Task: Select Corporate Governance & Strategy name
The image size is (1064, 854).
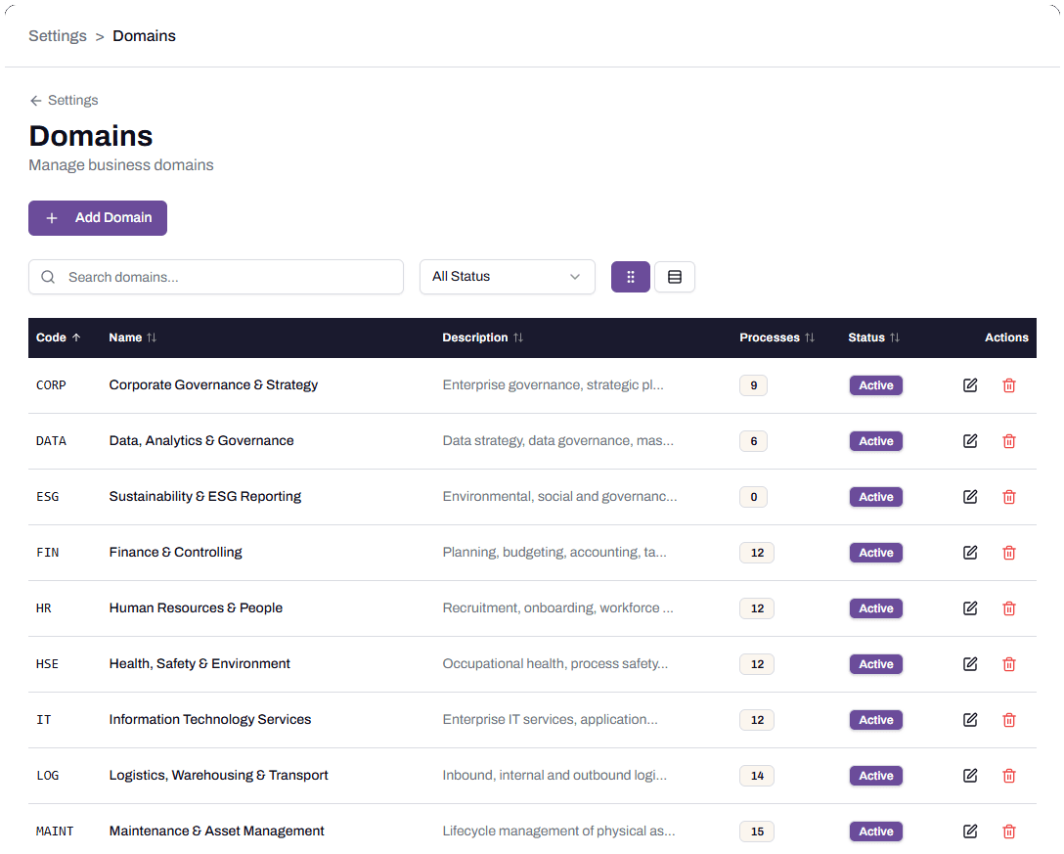Action: (x=213, y=384)
